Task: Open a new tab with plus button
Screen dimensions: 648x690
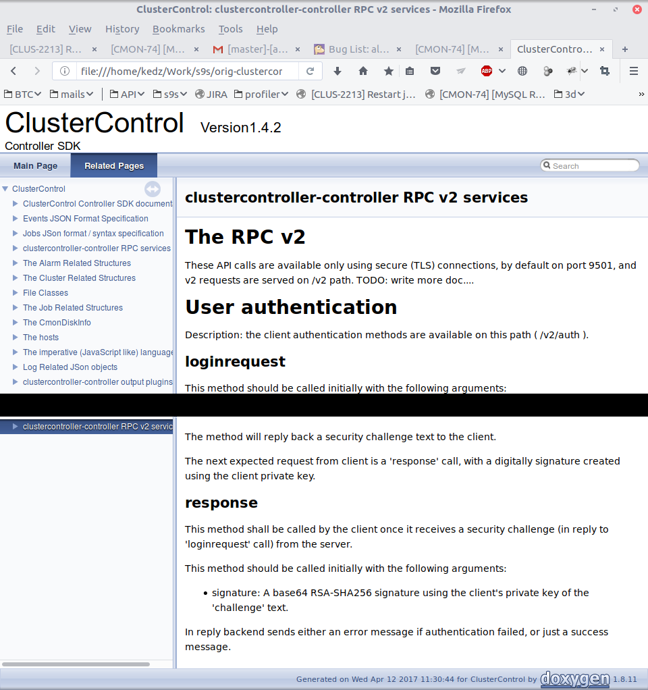Action: click(624, 49)
